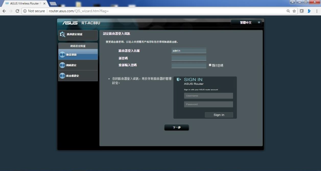Bookmark this page with the star icon
Viewport: 321px width, 171px height.
click(x=294, y=11)
